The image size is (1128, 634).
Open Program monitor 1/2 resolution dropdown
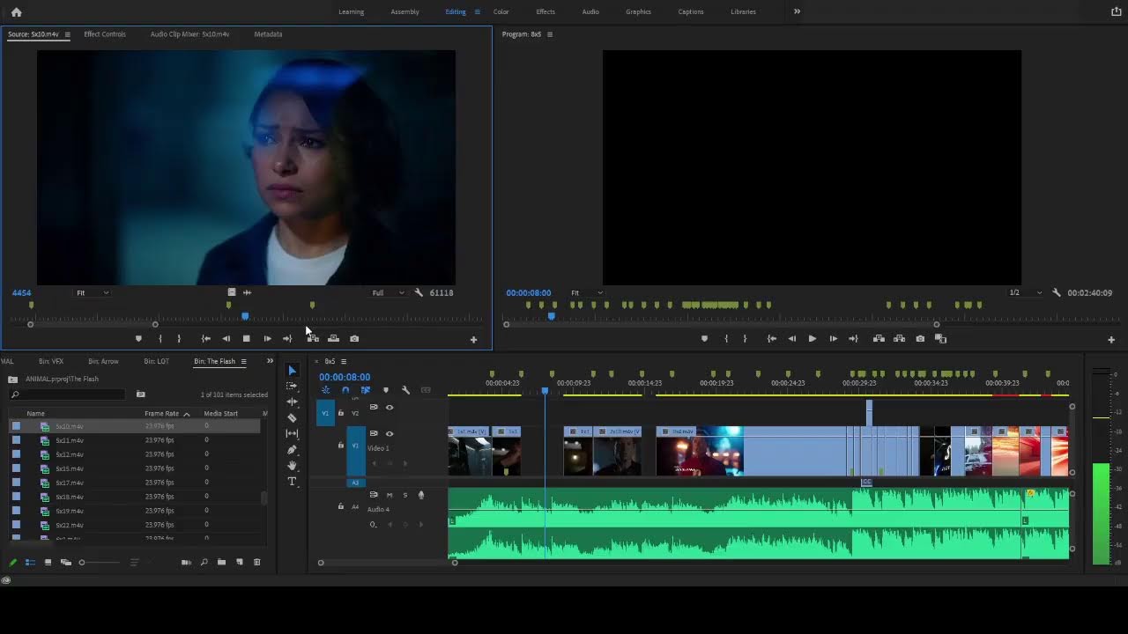coord(1026,292)
